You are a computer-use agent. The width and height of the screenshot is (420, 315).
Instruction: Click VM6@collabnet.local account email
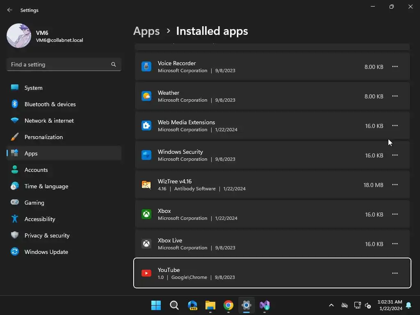[x=59, y=40]
